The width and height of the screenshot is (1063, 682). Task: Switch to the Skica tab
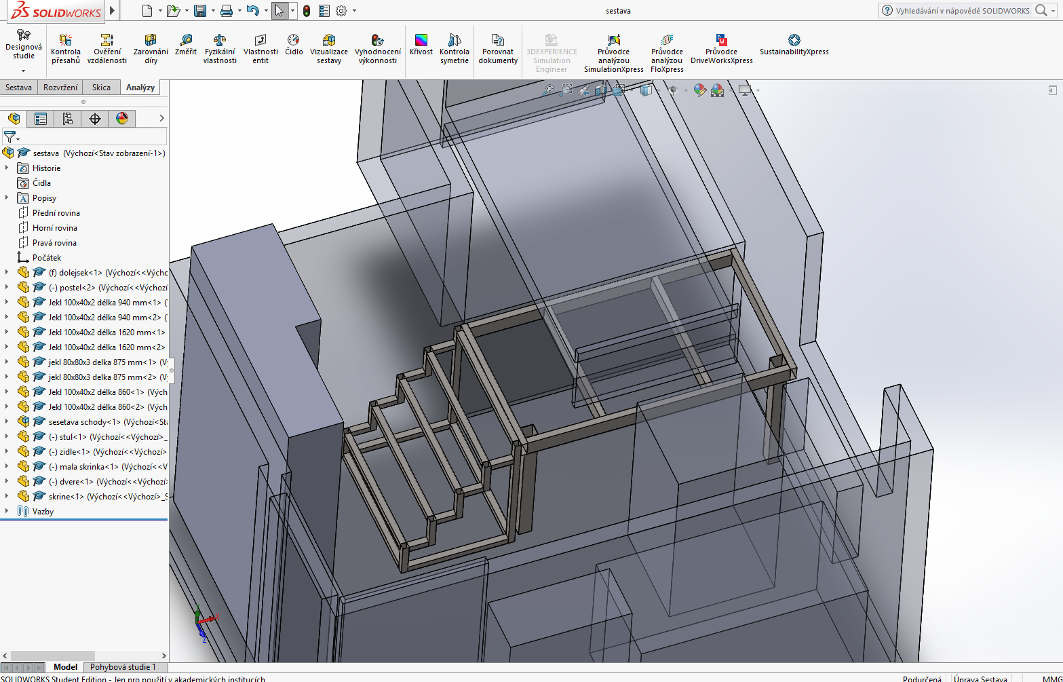click(x=101, y=88)
